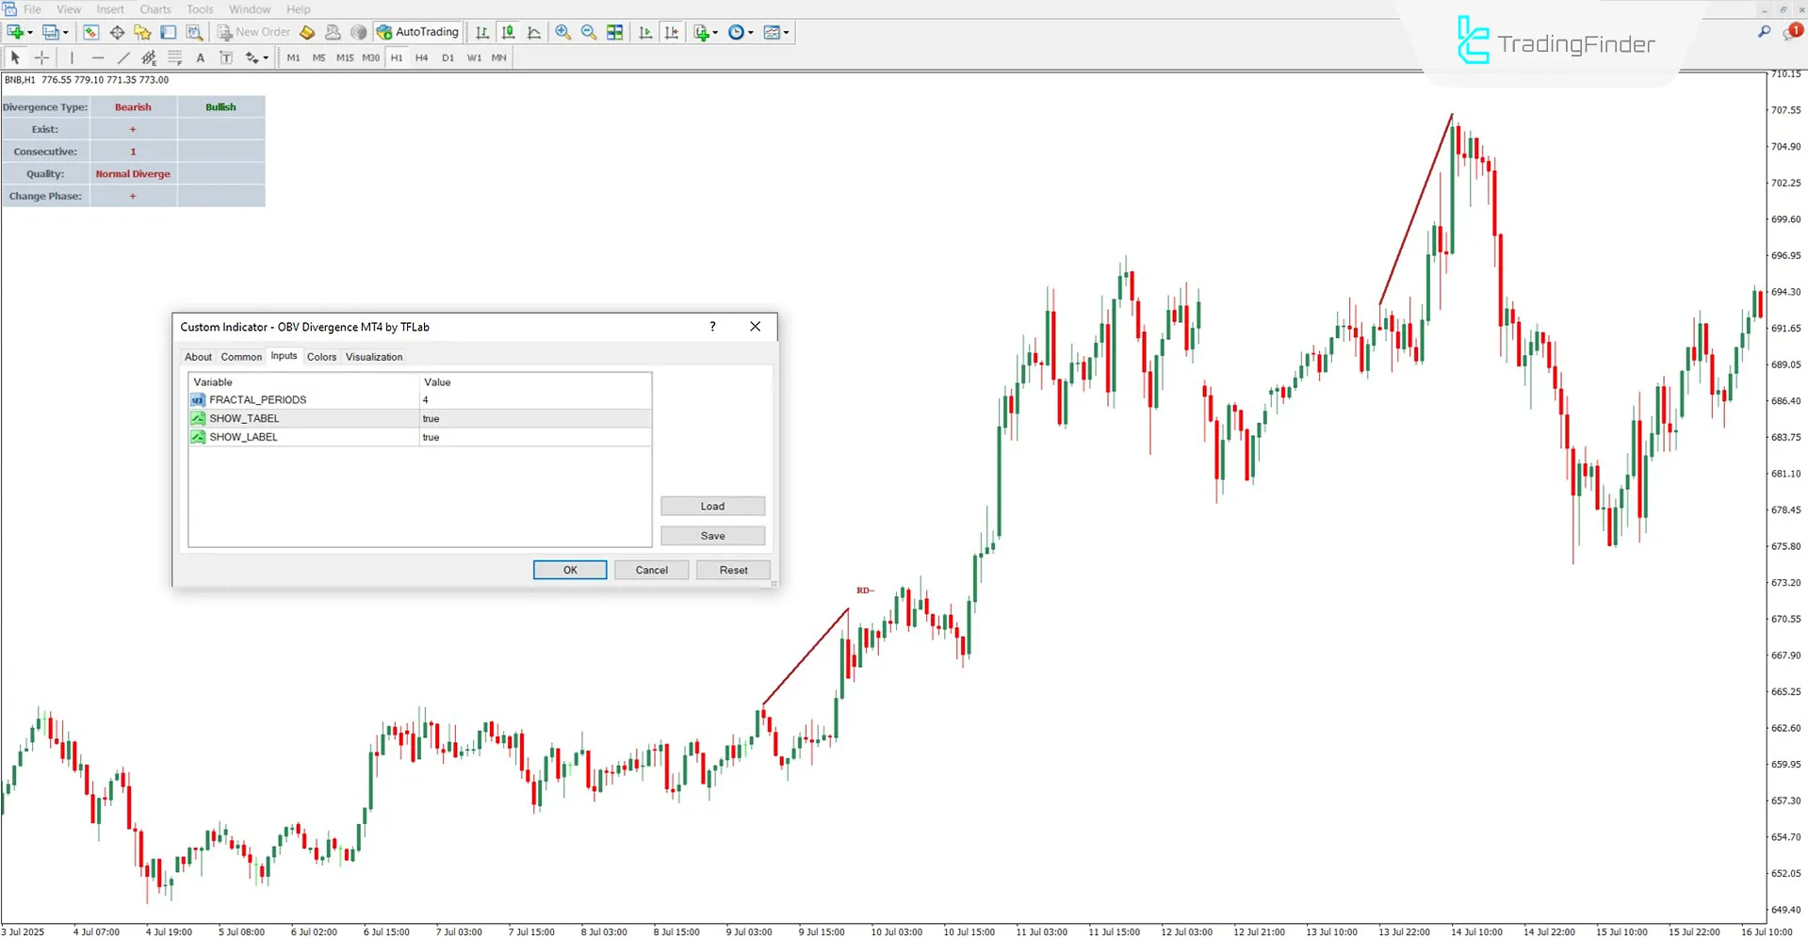This screenshot has height=938, width=1808.
Task: Open the Charts menu
Action: point(155,8)
